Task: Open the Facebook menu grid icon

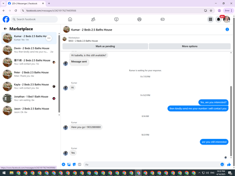Action: click(x=211, y=19)
